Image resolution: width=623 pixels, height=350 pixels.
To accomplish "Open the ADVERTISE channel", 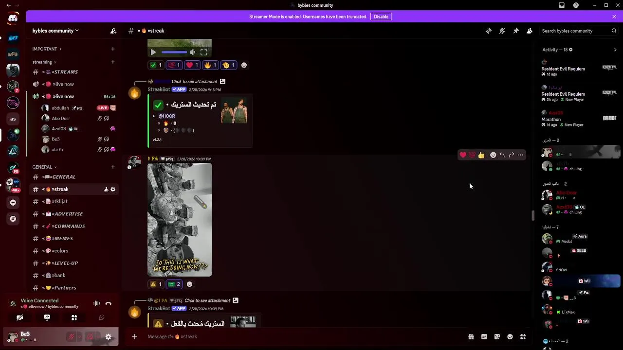I will point(73,214).
